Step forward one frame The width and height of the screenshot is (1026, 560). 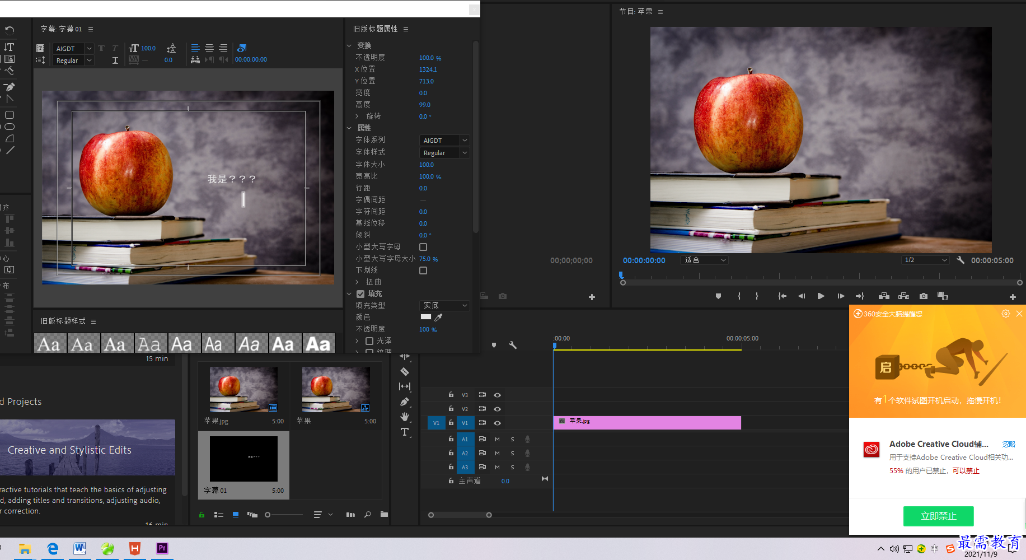click(x=841, y=296)
